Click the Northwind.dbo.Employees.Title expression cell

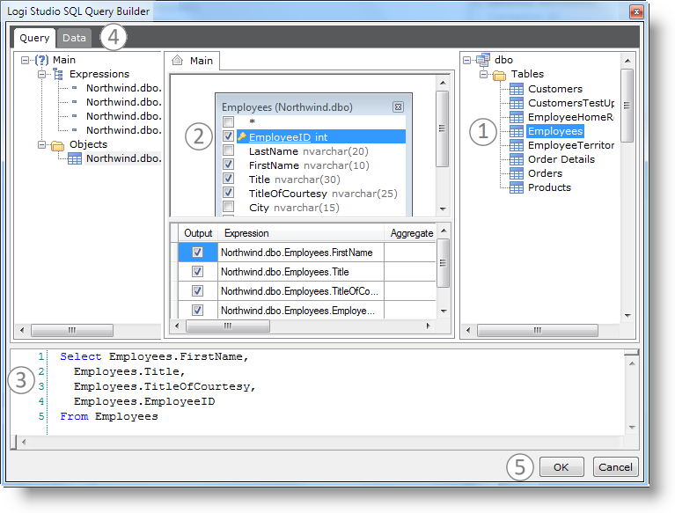pos(301,272)
